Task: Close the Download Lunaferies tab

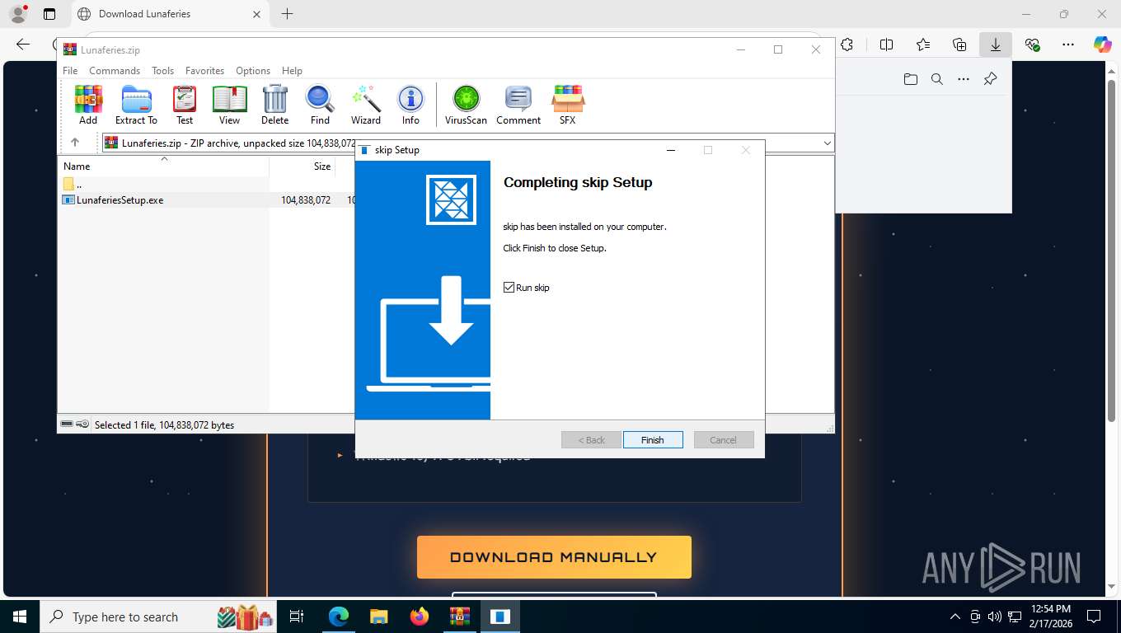Action: [x=256, y=14]
